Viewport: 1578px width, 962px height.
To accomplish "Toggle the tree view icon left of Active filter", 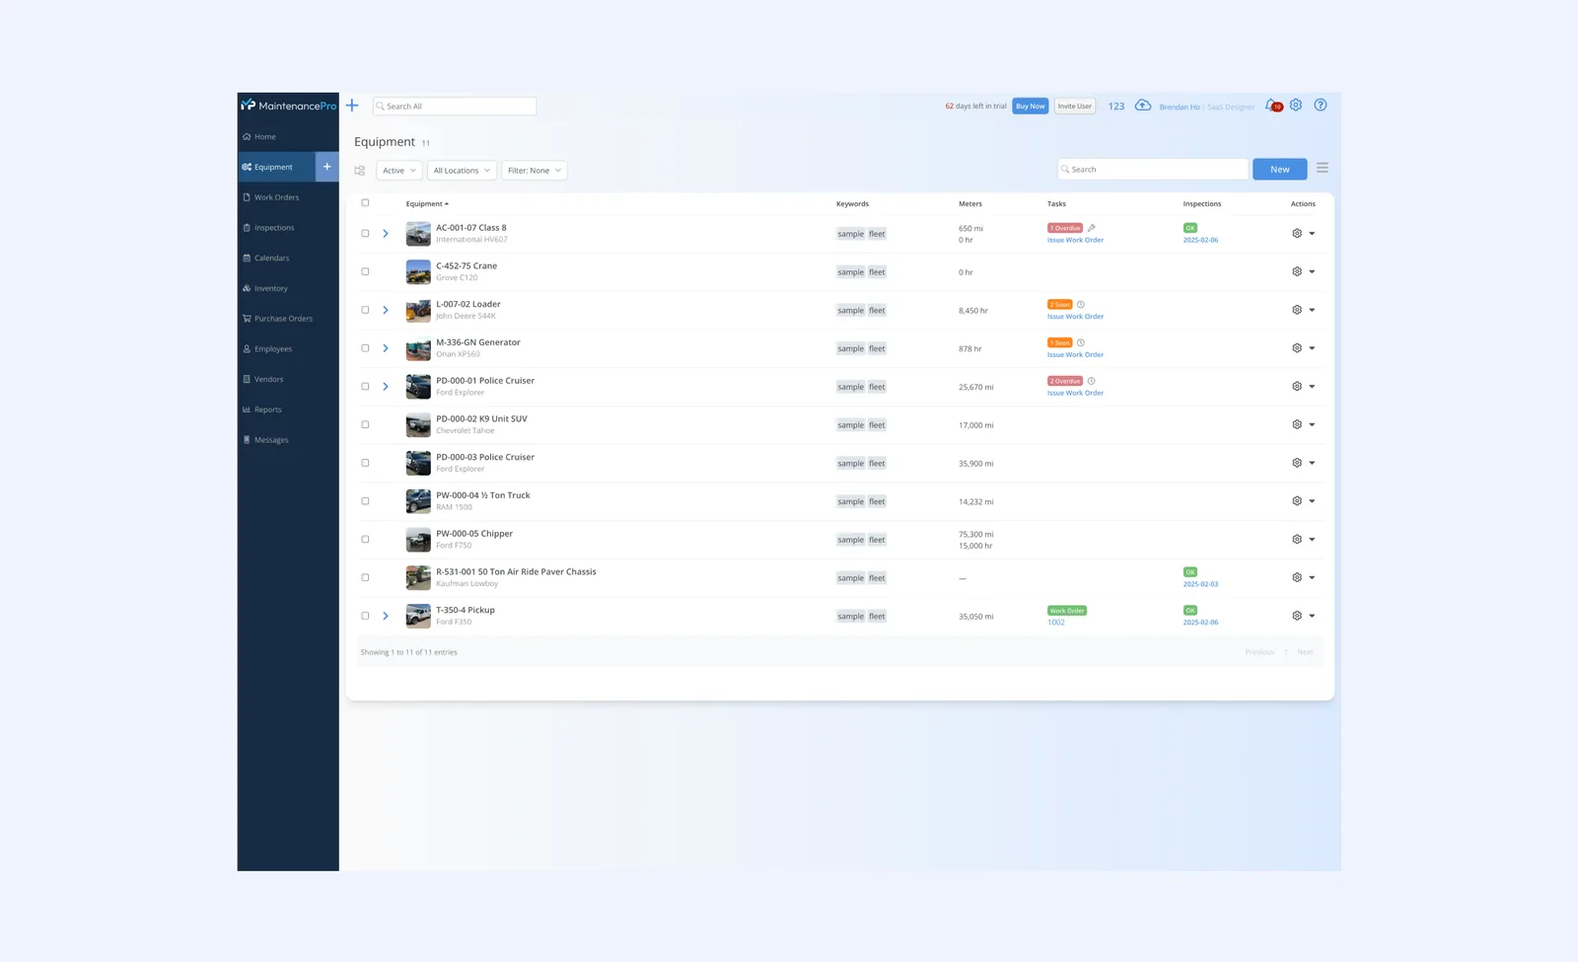I will coord(360,171).
